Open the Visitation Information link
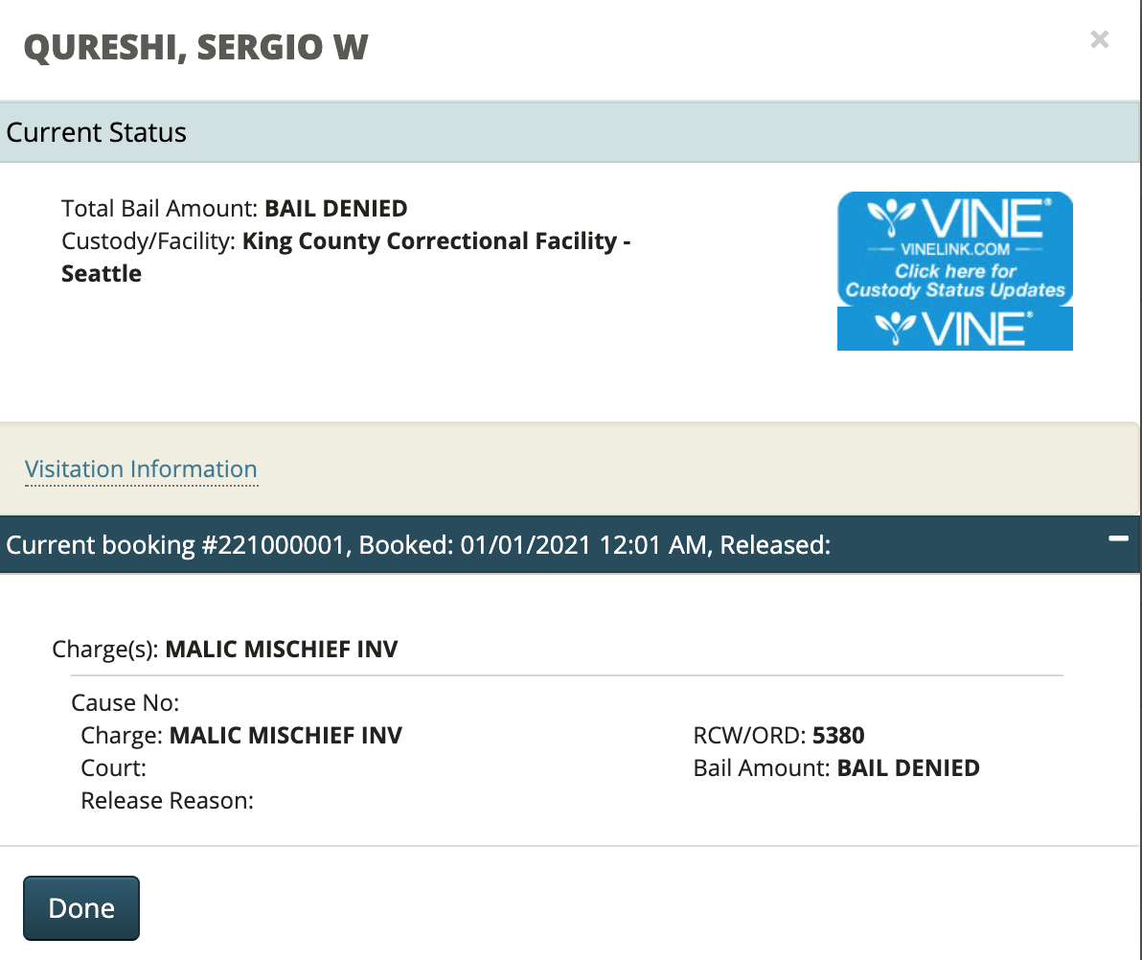The width and height of the screenshot is (1142, 960). click(x=141, y=469)
